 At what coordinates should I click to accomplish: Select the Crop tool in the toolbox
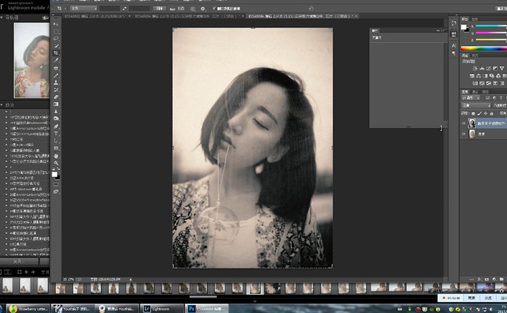pyautogui.click(x=56, y=53)
